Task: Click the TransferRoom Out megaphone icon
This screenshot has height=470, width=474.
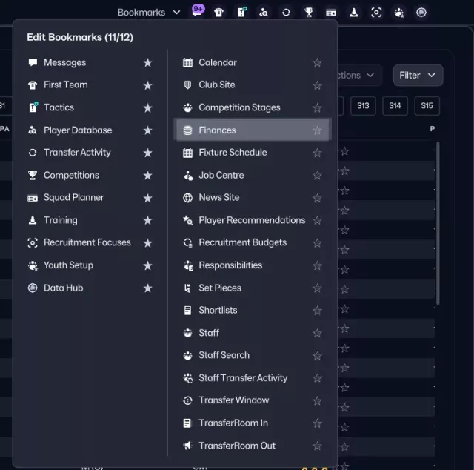Action: [187, 446]
